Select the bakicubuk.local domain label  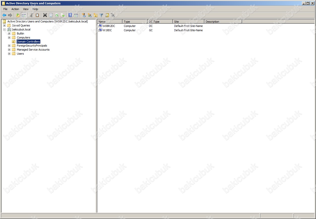click(21, 29)
